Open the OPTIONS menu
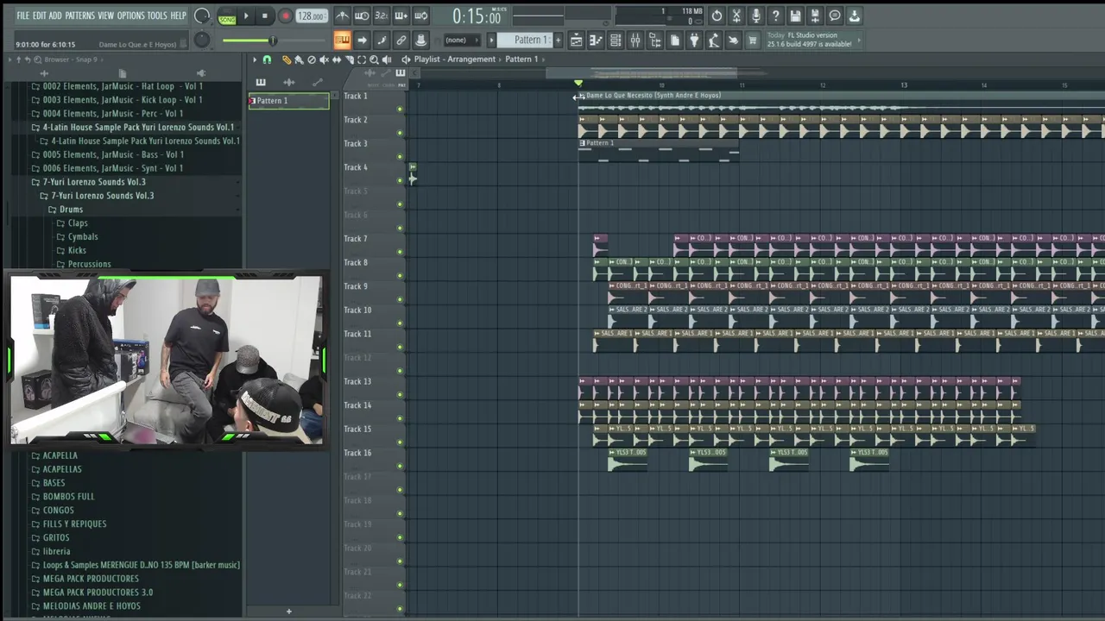The height and width of the screenshot is (621, 1105). click(x=131, y=16)
